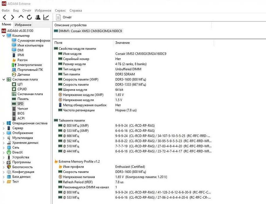Expand the DirectX branch
The height and width of the screenshot is (204, 266).
(3, 152)
